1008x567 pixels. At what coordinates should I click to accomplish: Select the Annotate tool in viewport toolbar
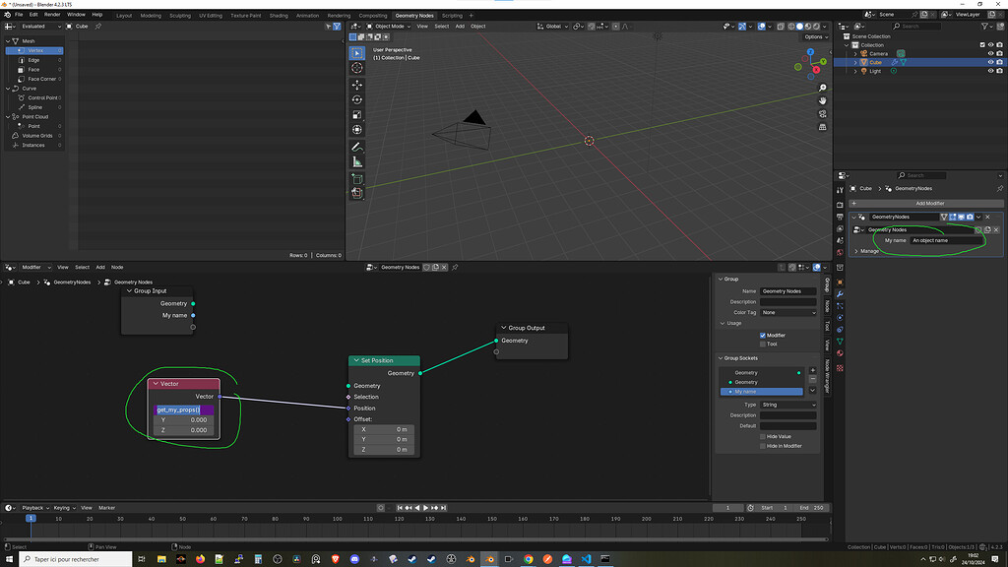[x=356, y=148]
